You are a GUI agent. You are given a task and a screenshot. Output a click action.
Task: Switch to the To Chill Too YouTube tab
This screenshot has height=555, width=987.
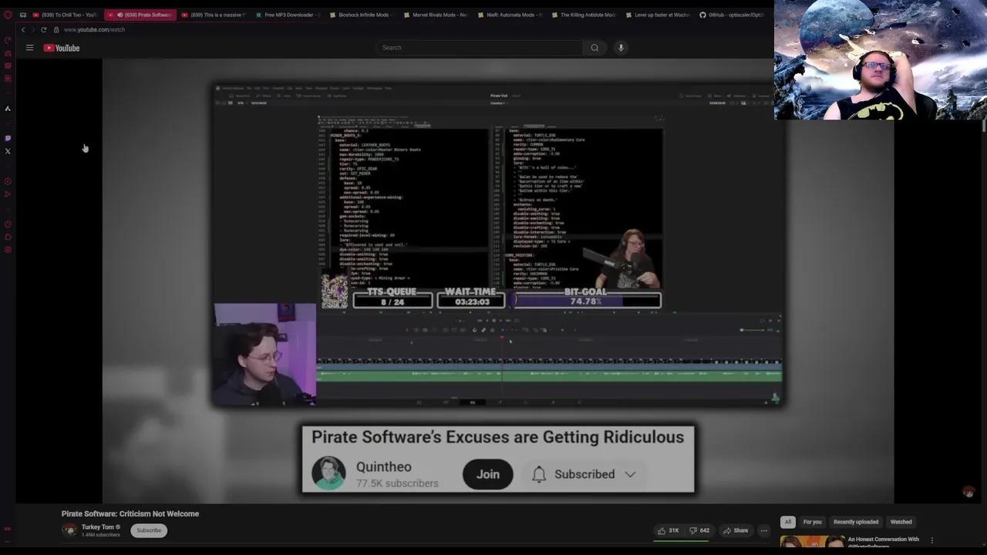(65, 15)
